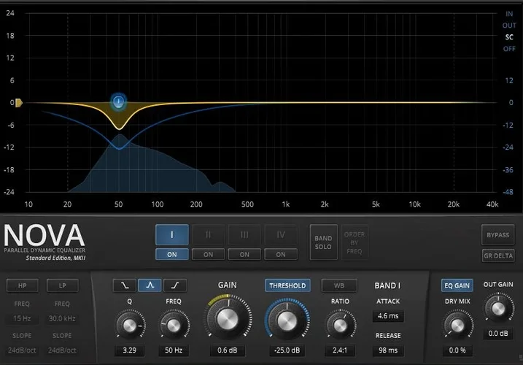Image resolution: width=523 pixels, height=365 pixels.
Task: Select the high shelf filter shape icon
Action: pyautogui.click(x=175, y=285)
